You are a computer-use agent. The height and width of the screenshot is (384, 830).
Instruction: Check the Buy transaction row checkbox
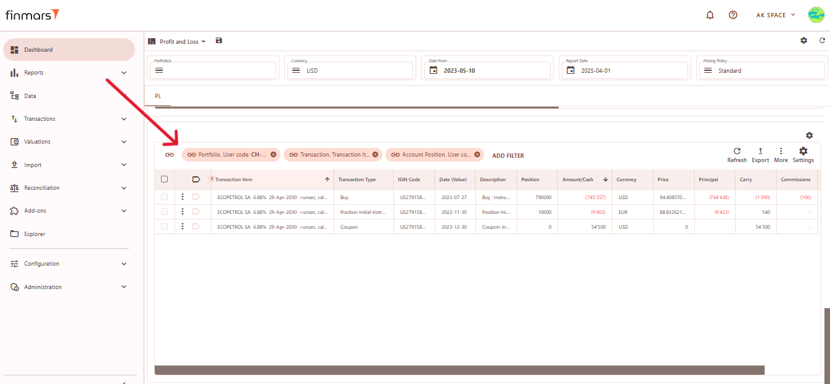[164, 197]
